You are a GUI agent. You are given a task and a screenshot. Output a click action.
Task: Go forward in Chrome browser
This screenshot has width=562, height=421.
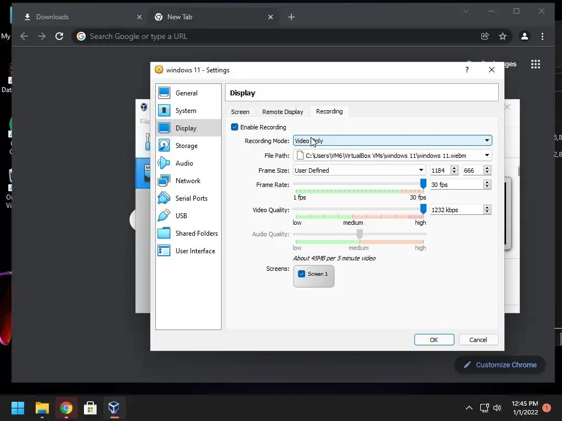[42, 36]
